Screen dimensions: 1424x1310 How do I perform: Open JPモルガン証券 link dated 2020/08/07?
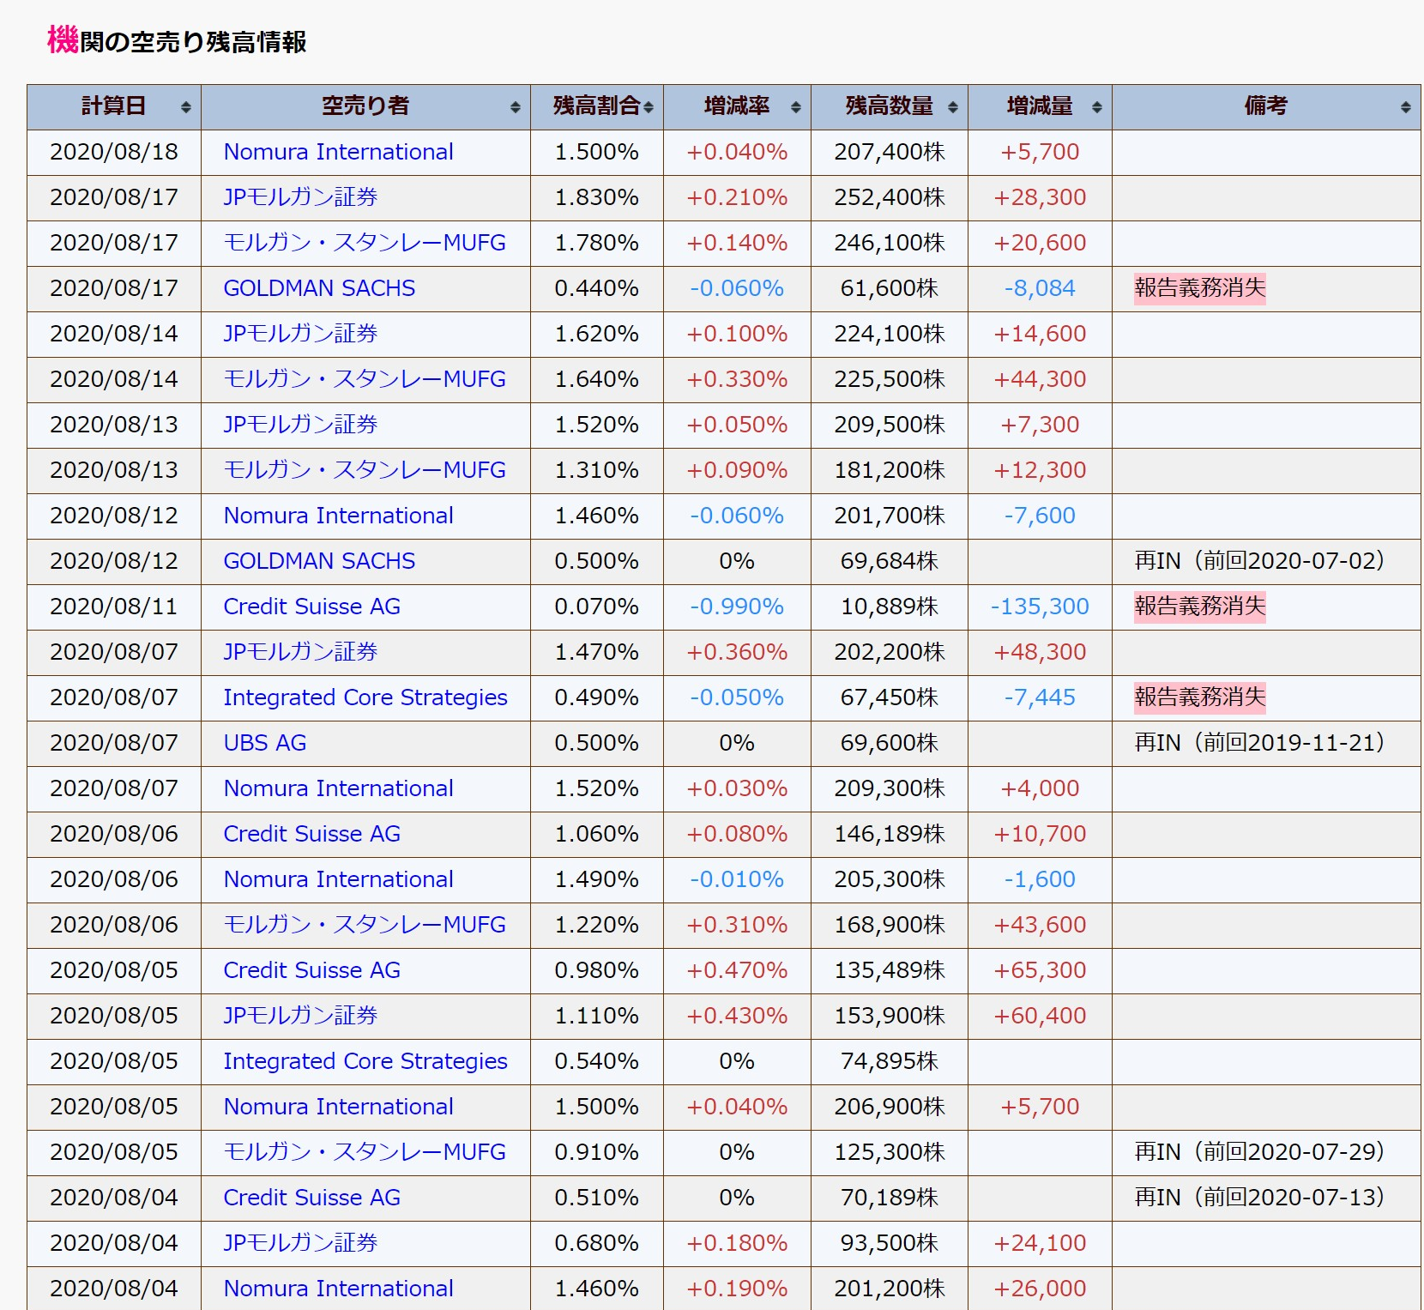click(x=300, y=652)
